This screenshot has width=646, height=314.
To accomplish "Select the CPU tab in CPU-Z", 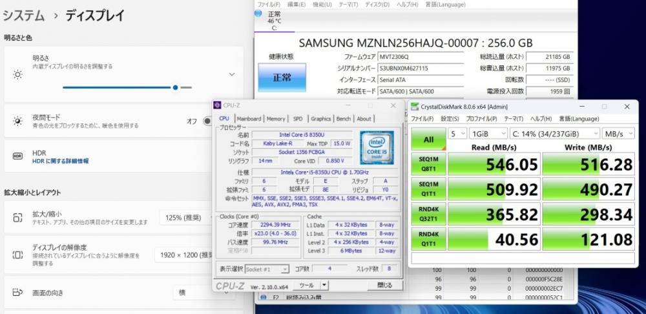I will 224,118.
